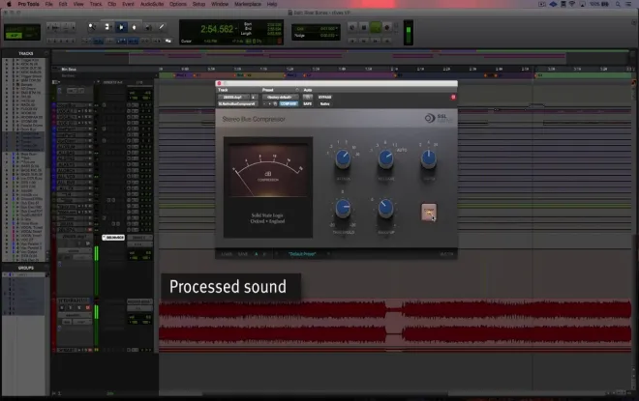Image resolution: width=639 pixels, height=401 pixels.
Task: Click the green transport Play button
Action: (x=376, y=28)
